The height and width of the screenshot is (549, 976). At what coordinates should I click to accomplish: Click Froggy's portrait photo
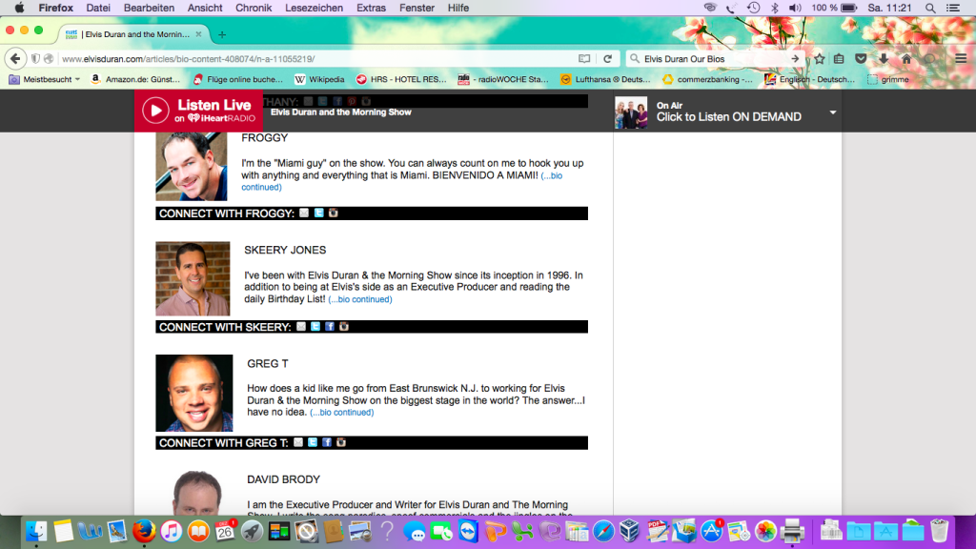click(x=192, y=166)
